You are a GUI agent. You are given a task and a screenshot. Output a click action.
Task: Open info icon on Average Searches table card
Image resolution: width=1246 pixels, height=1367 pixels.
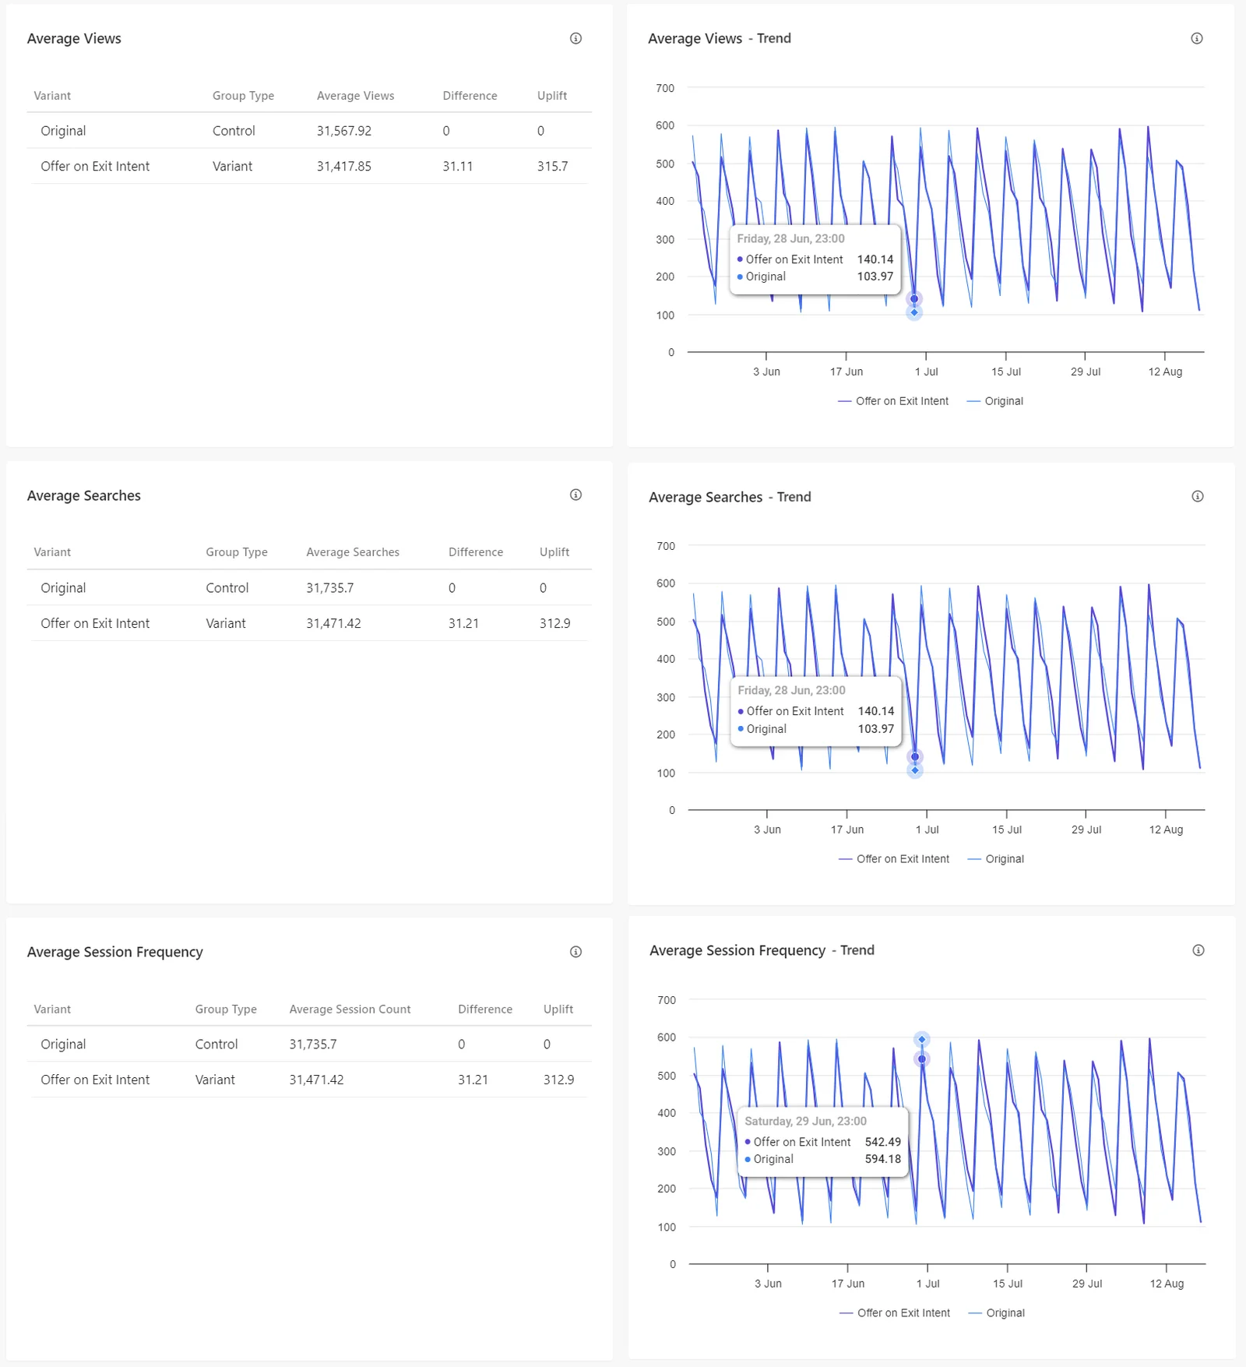coord(575,495)
